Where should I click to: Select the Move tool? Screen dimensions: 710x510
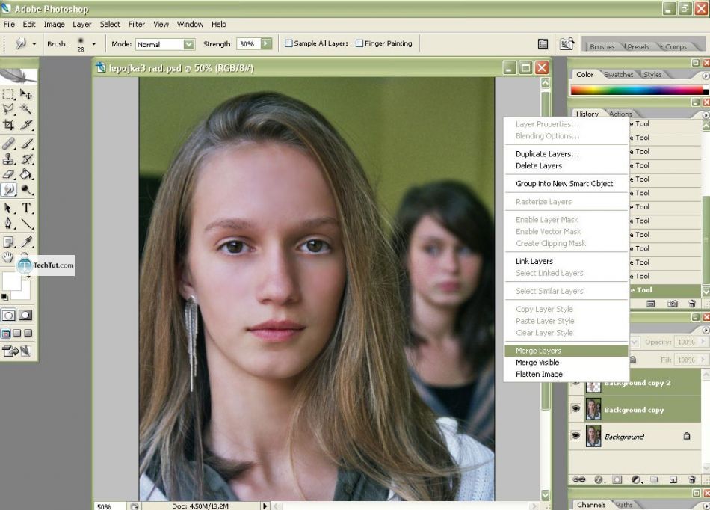[x=26, y=94]
